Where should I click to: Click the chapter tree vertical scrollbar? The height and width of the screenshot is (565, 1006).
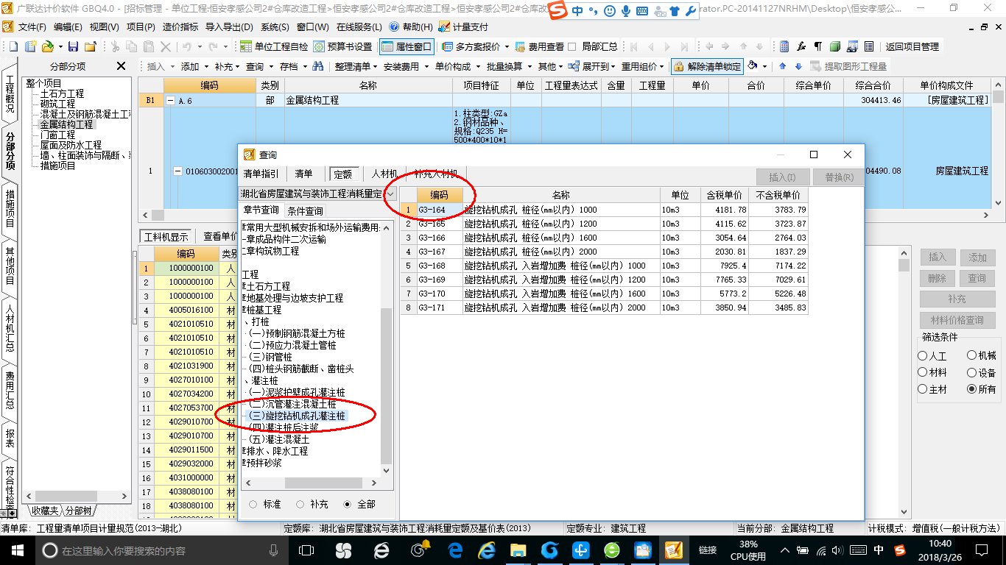pyautogui.click(x=387, y=348)
